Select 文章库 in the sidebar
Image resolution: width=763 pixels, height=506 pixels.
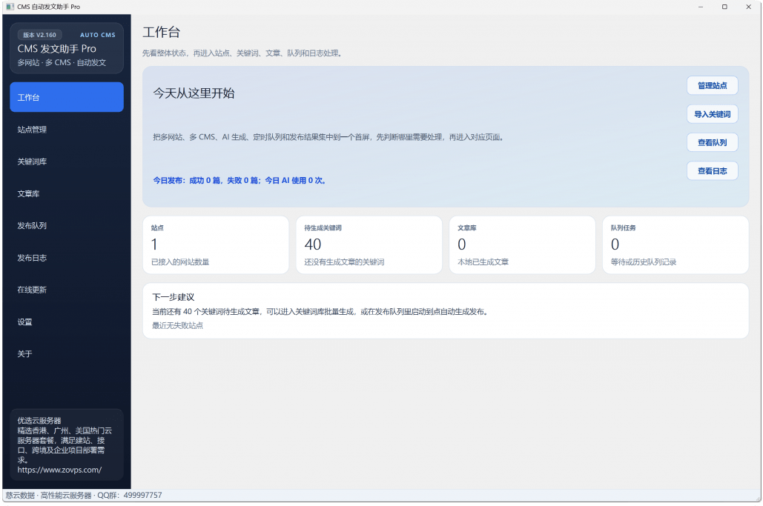click(67, 193)
